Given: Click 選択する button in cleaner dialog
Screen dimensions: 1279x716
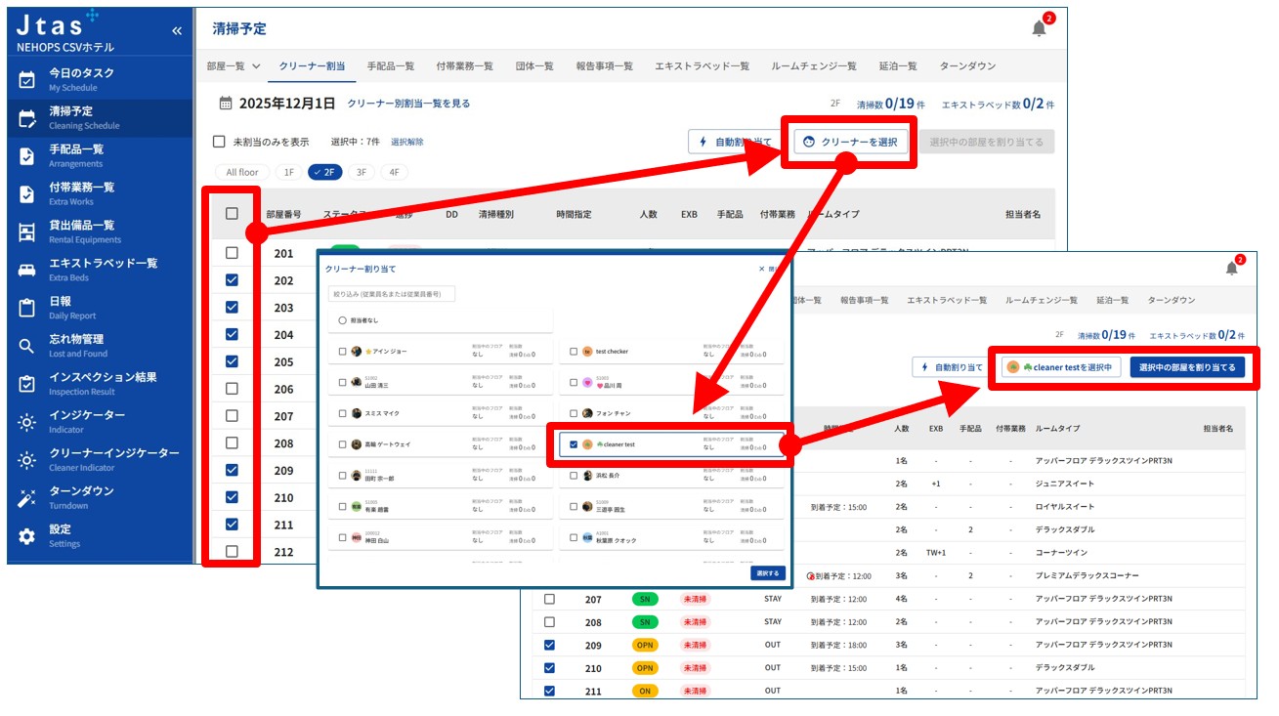Looking at the screenshot, I should click(x=768, y=573).
